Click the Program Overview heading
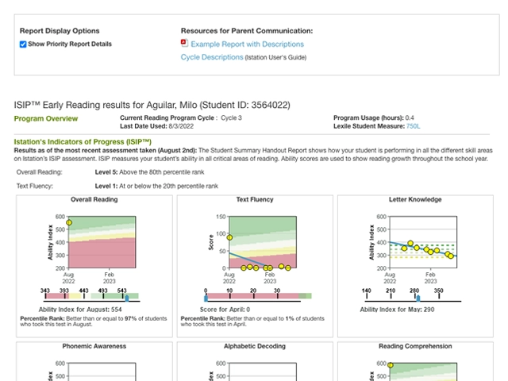The width and height of the screenshot is (508, 381). [x=46, y=118]
